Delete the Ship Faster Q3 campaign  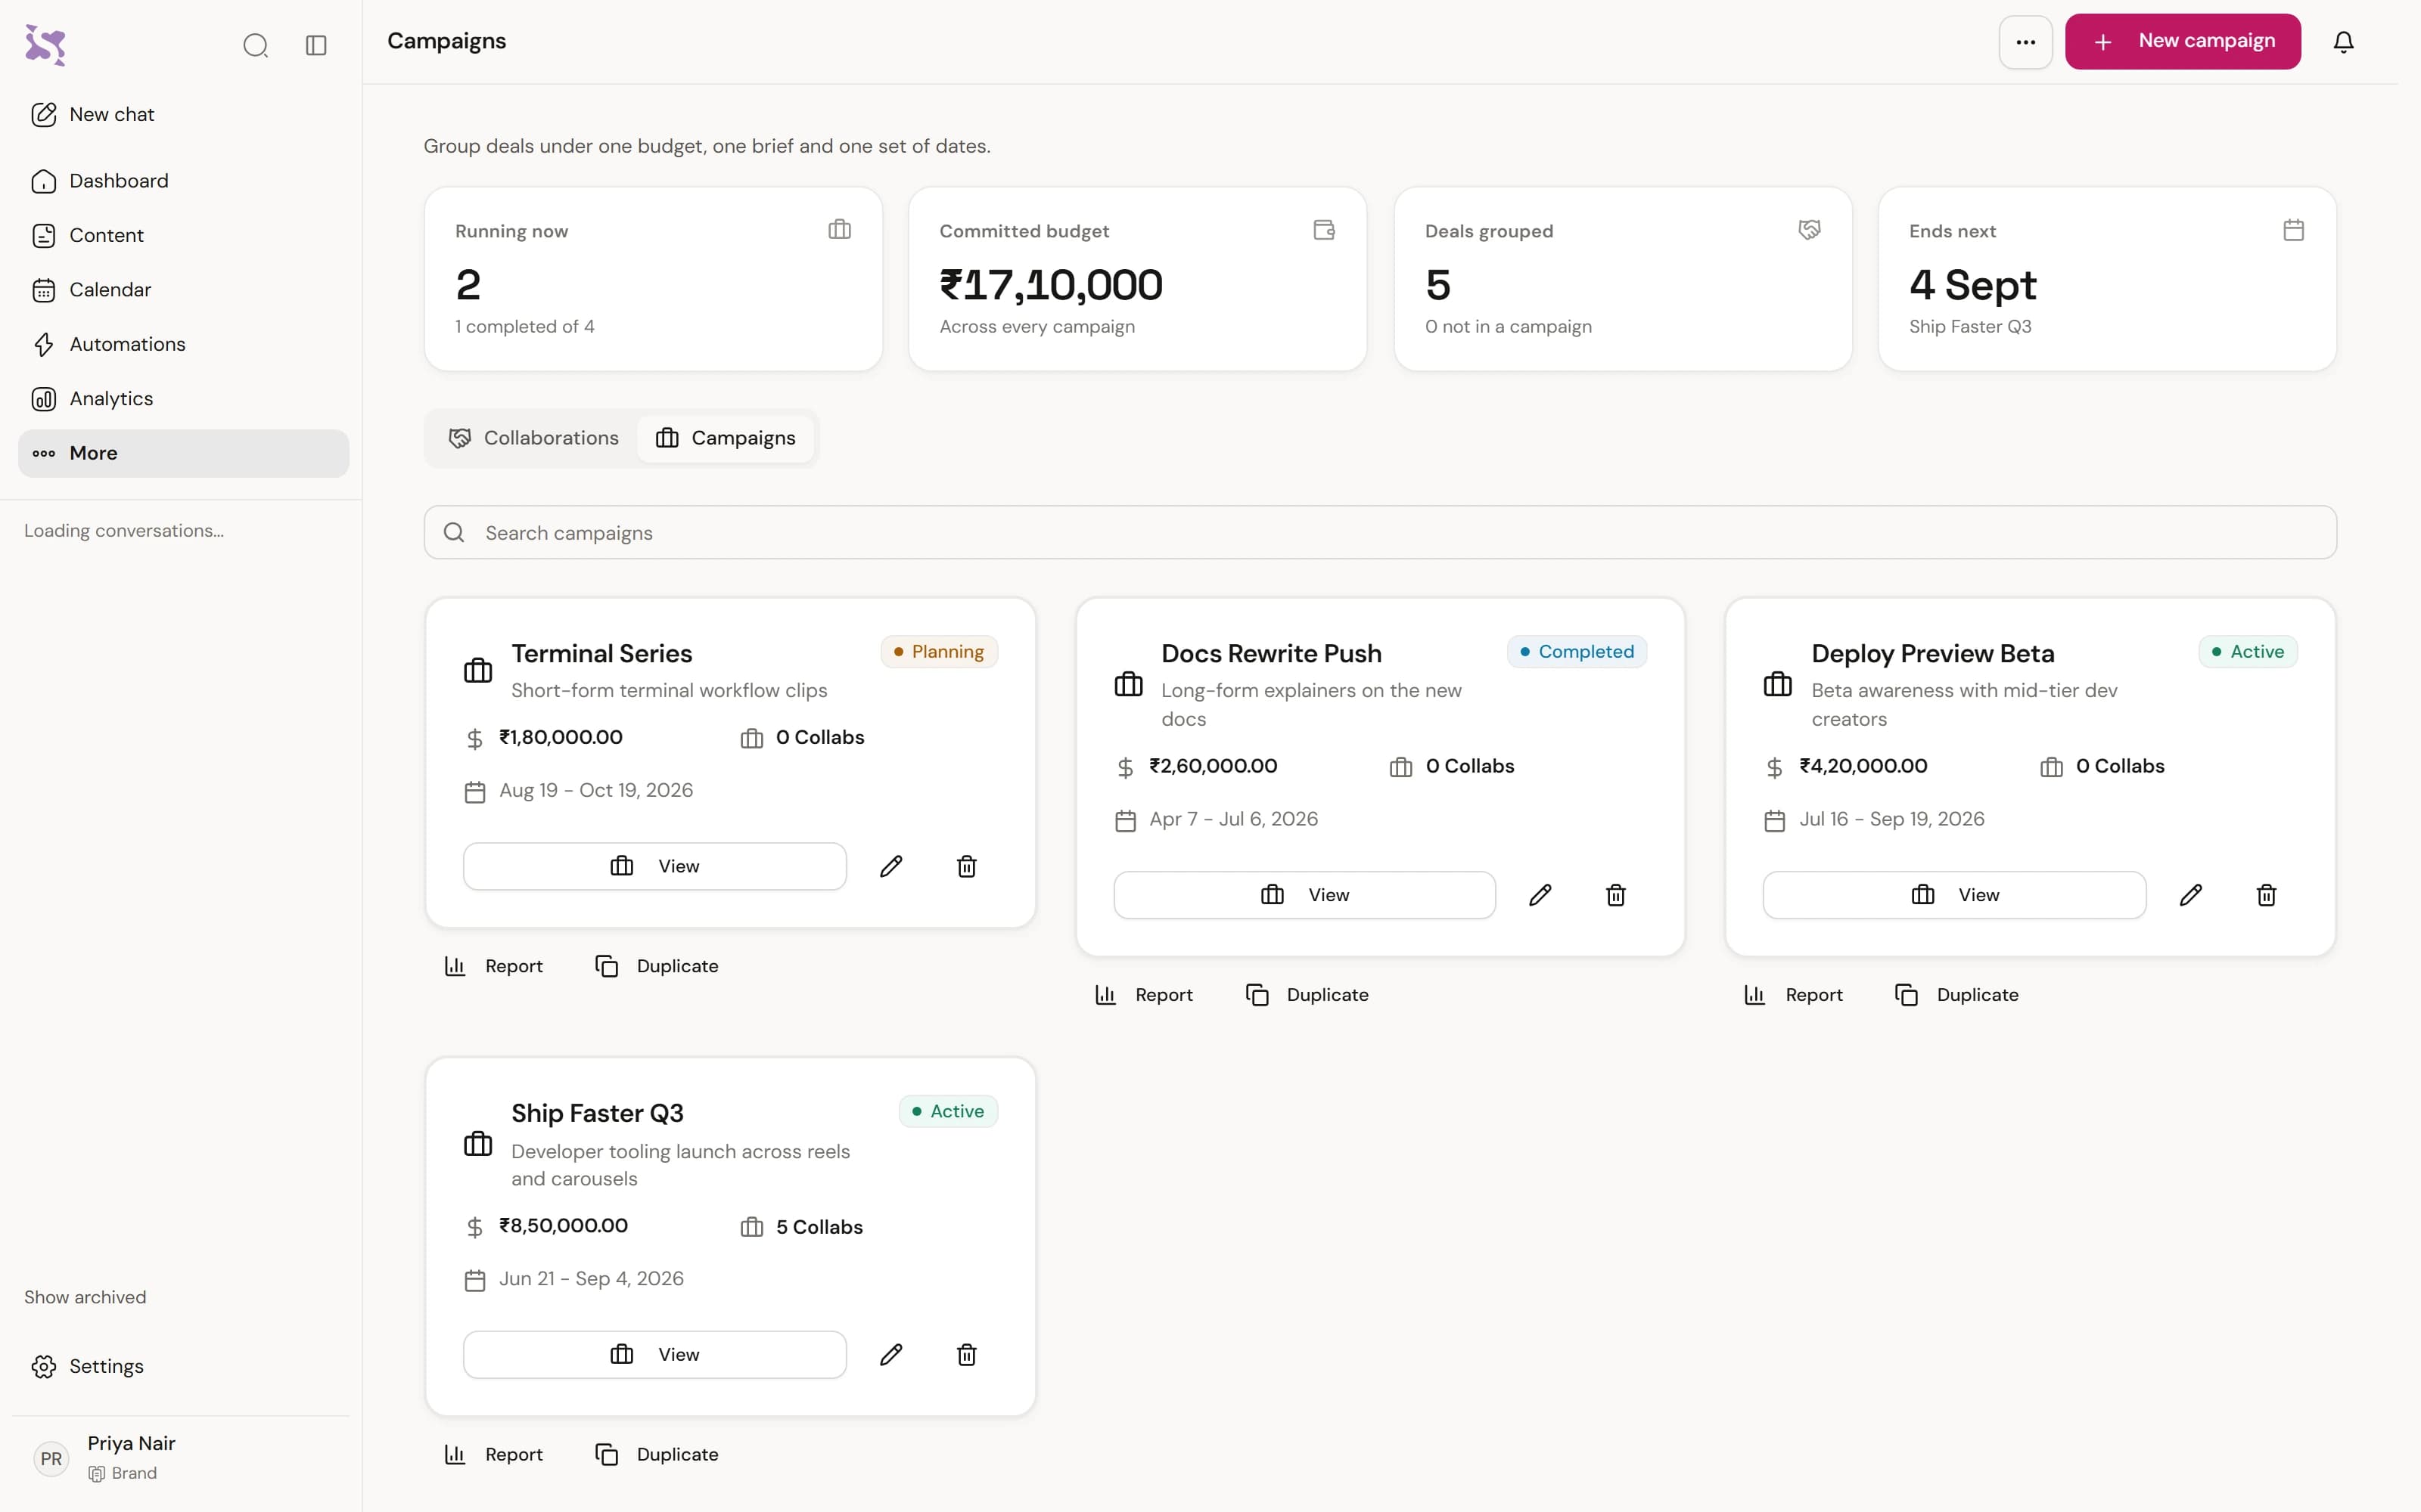coord(966,1355)
